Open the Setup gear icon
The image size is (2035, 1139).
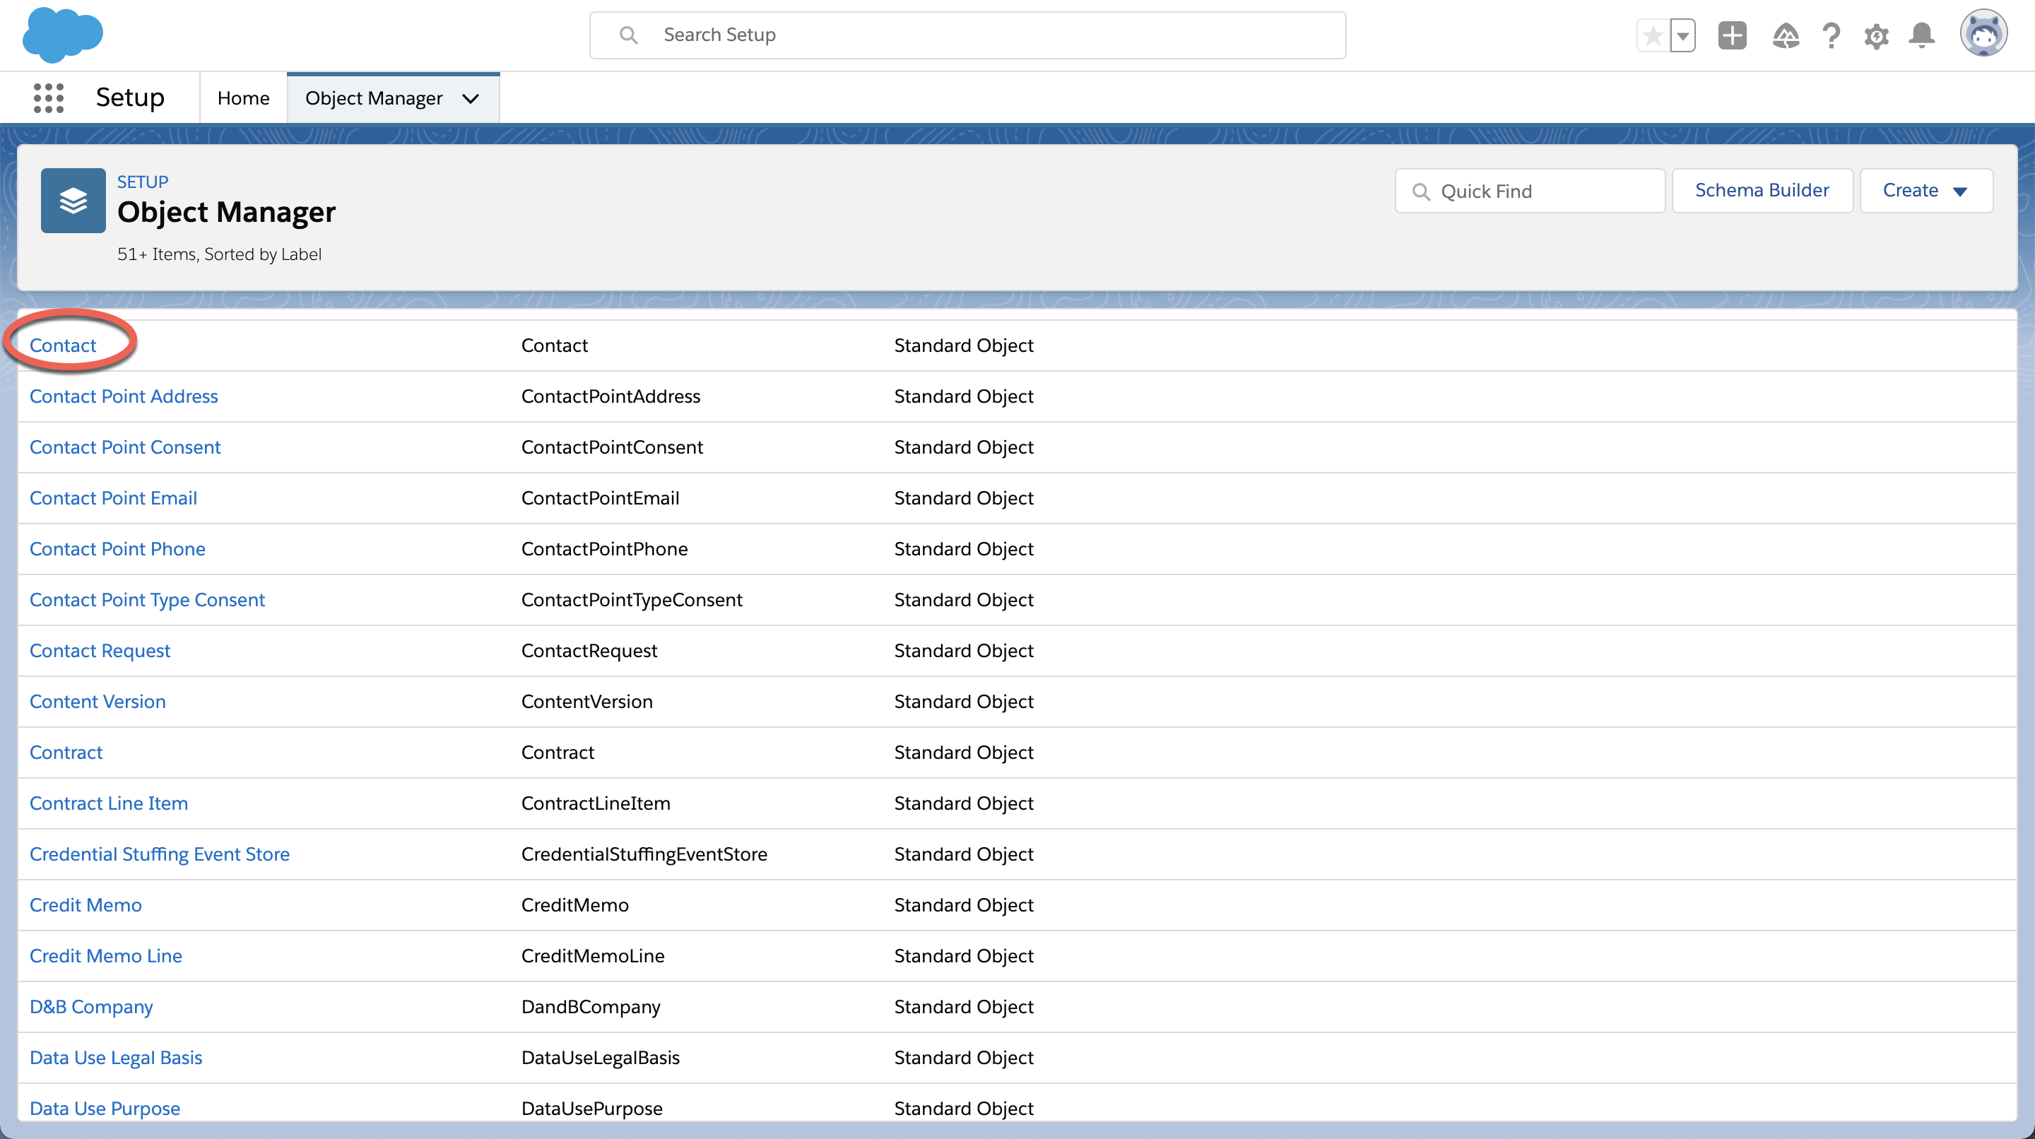tap(1876, 35)
